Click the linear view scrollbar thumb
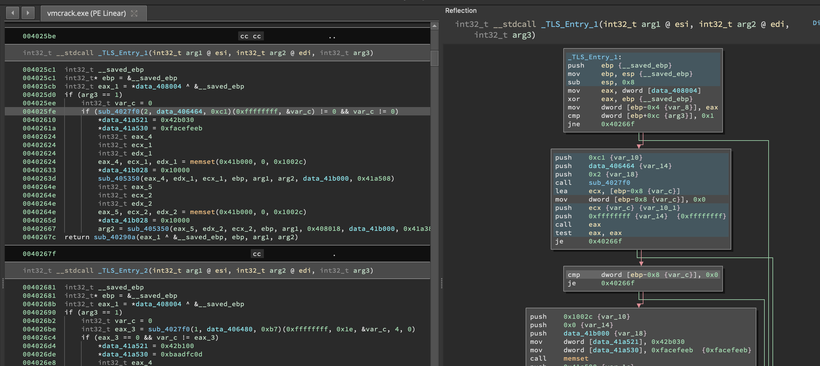The width and height of the screenshot is (820, 366). tap(435, 58)
